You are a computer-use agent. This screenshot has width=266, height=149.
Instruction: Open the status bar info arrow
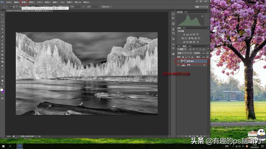pyautogui.click(x=40, y=136)
